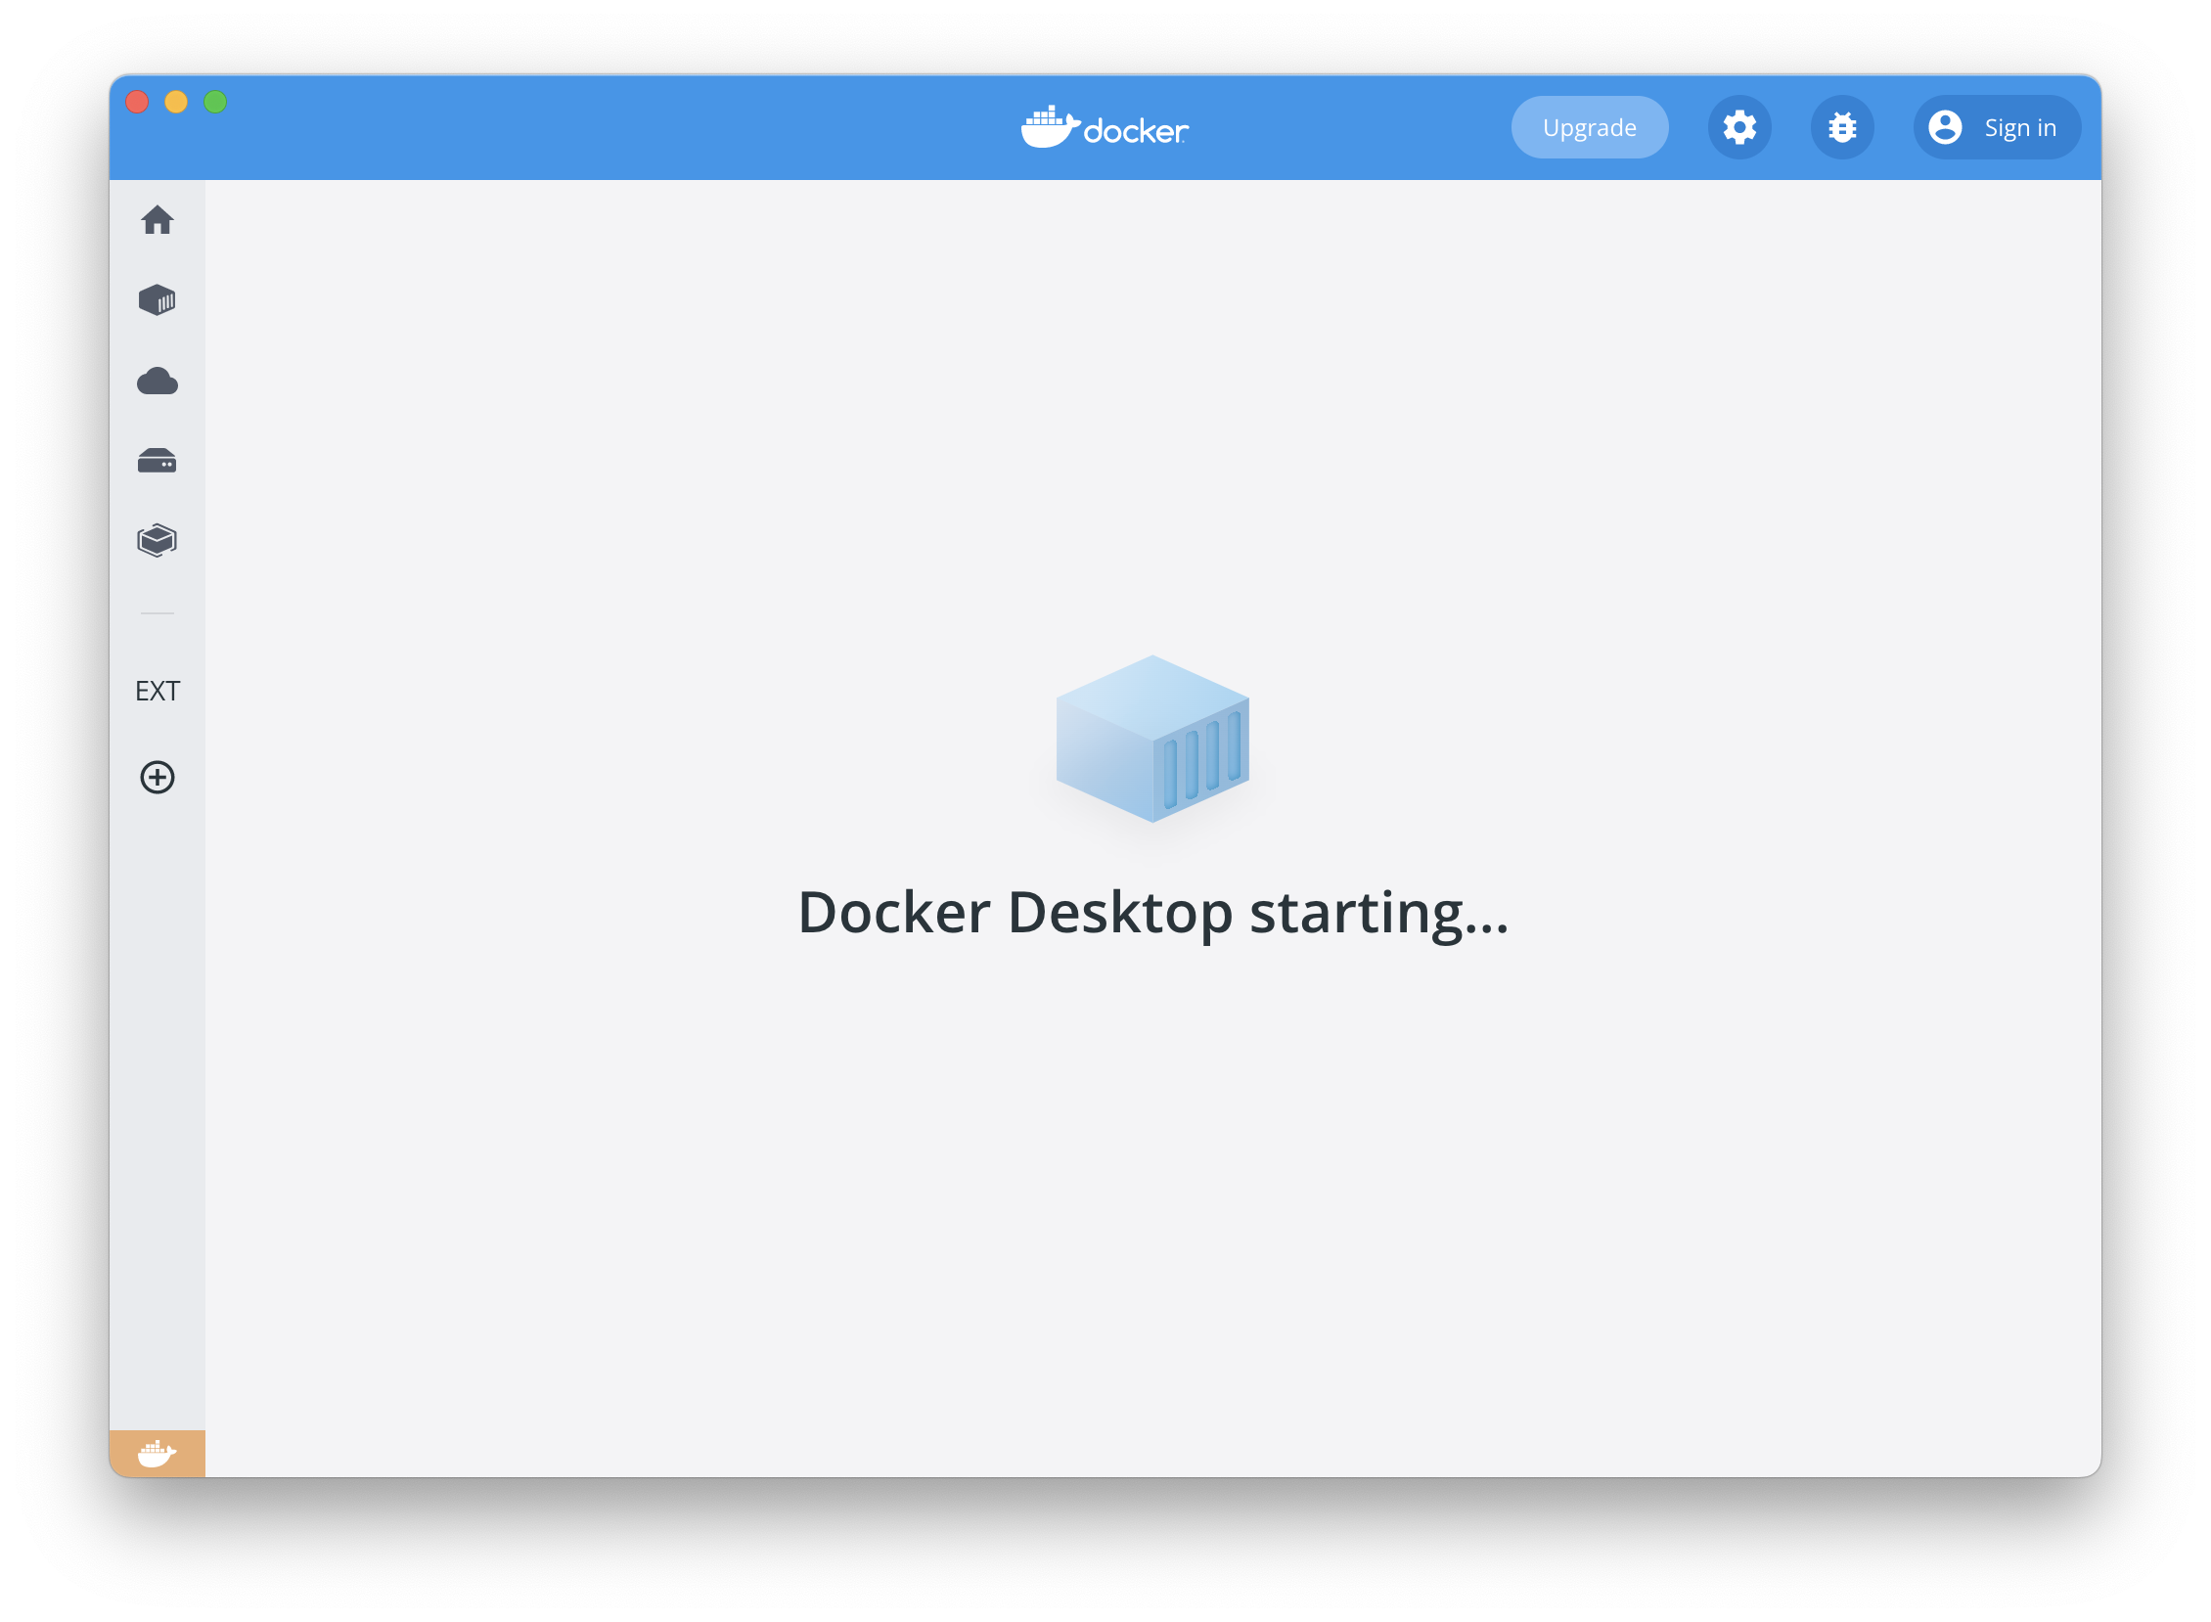
Task: Click the Sign in button
Action: tap(2018, 127)
